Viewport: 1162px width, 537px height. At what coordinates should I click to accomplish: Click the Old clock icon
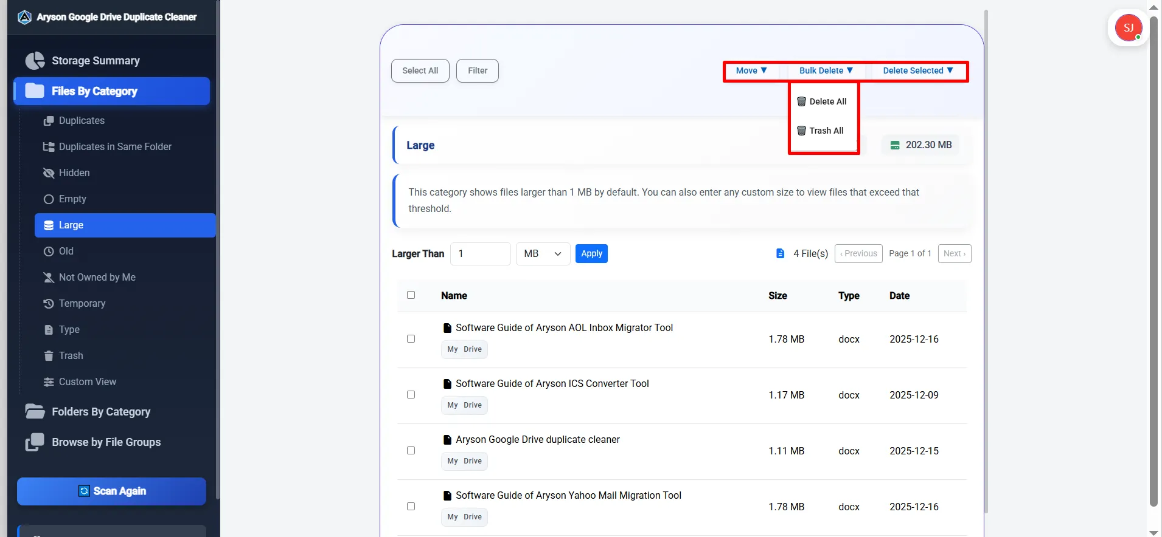pos(49,251)
